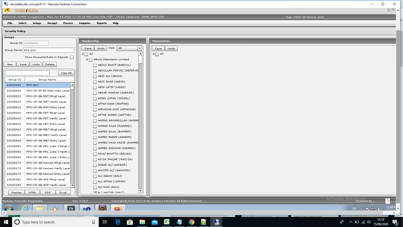This screenshot has height=227, width=403.
Task: Check the ABDUL BASIT membership checkbox
Action: coord(95,65)
